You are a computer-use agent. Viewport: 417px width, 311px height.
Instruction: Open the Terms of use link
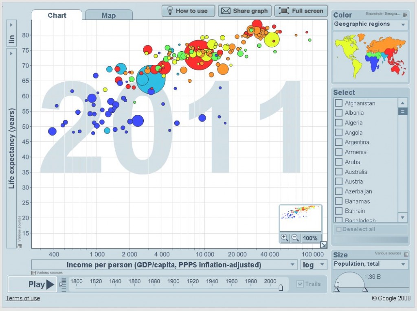pyautogui.click(x=23, y=298)
